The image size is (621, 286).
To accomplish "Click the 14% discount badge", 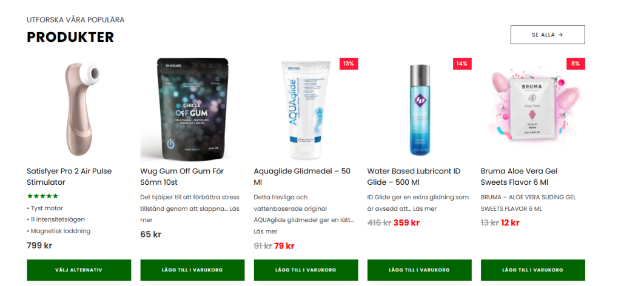I will click(x=462, y=64).
